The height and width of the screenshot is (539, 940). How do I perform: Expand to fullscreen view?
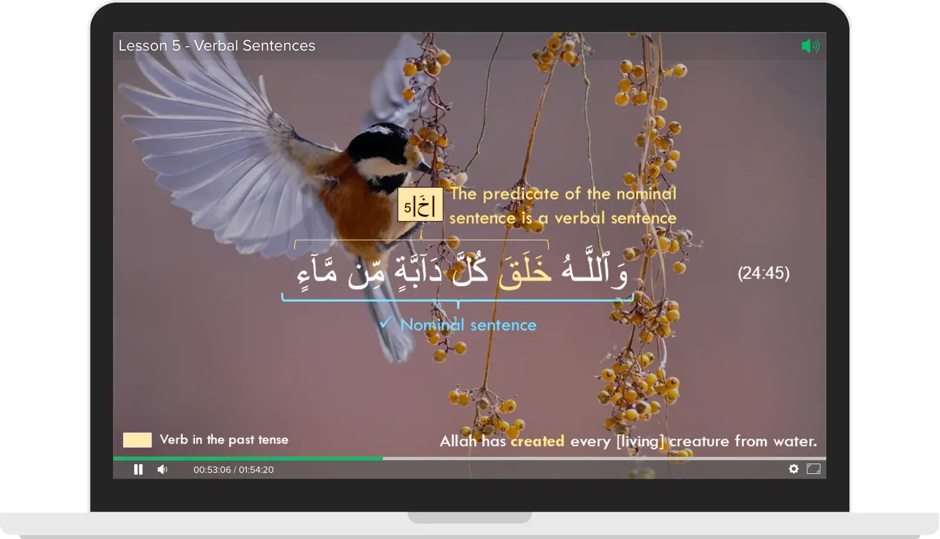(813, 469)
